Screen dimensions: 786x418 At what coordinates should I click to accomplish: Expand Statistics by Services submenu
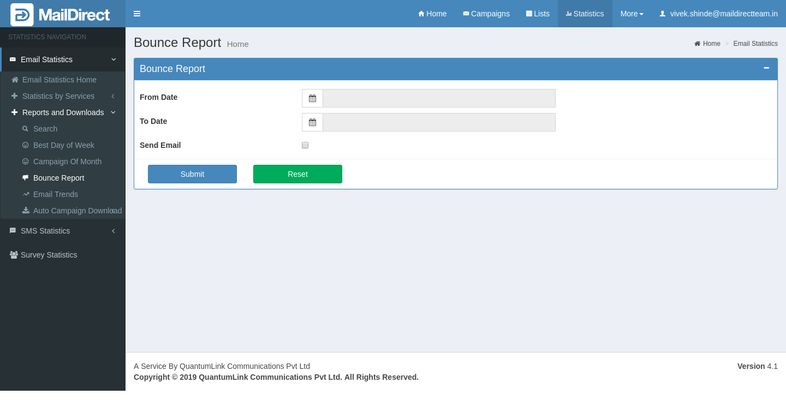point(58,96)
